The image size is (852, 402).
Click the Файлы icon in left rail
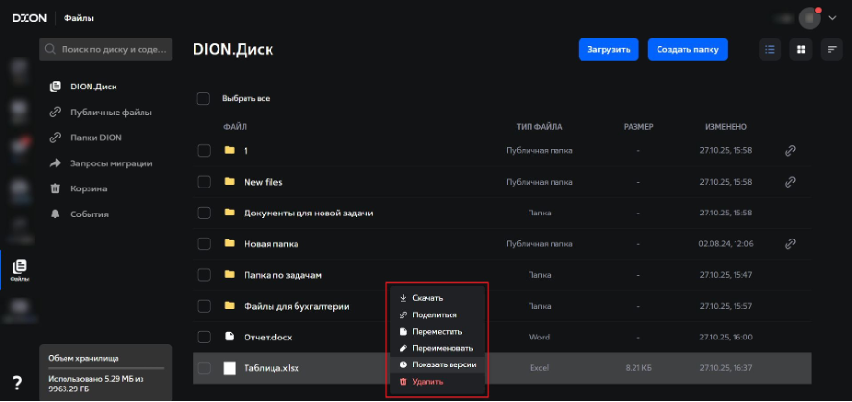tap(19, 269)
